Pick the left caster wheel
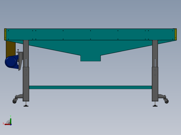Screen dimensions: 181x135 point(15,101)
